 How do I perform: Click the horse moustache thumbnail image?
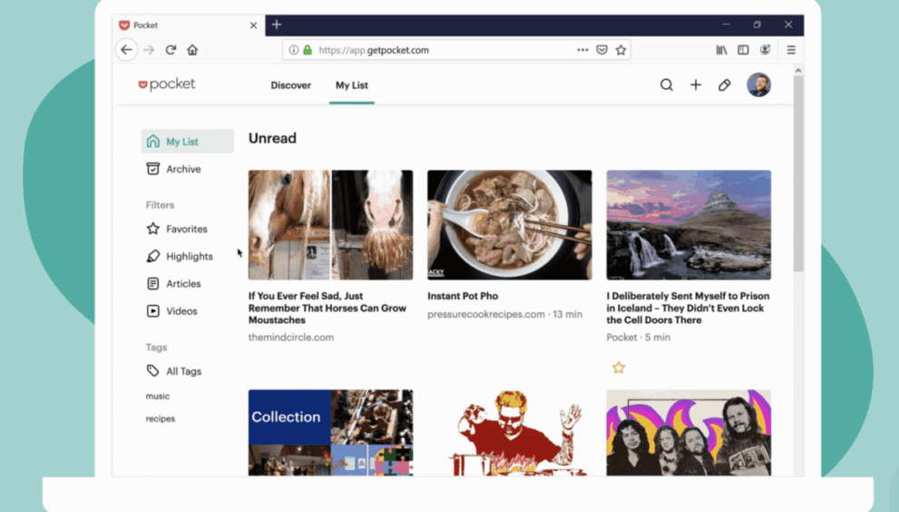point(330,225)
